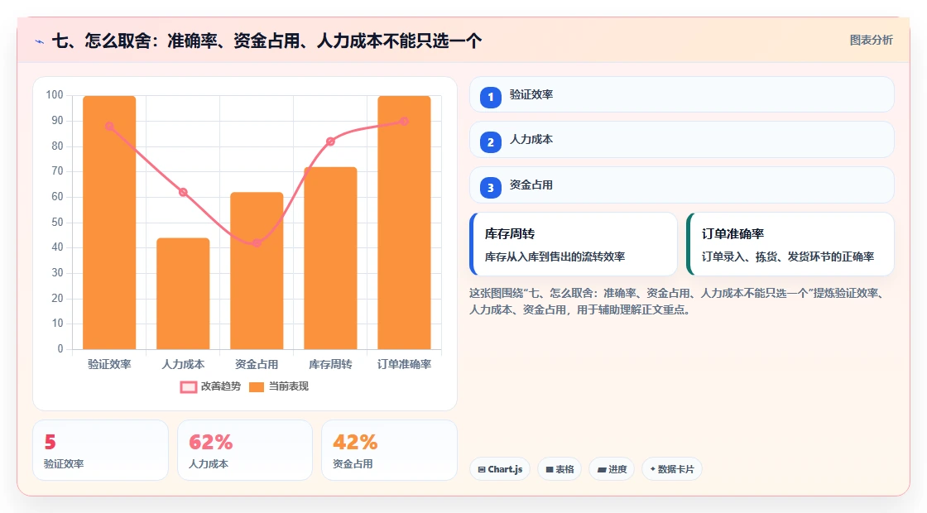Click the 资金占用 orange bar
Image resolution: width=927 pixels, height=513 pixels.
[x=257, y=271]
